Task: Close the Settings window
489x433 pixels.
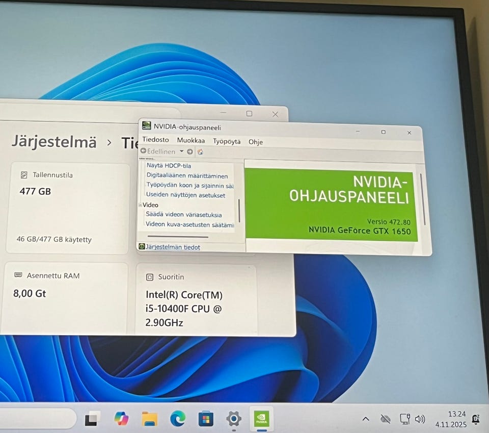Action: tap(275, 114)
